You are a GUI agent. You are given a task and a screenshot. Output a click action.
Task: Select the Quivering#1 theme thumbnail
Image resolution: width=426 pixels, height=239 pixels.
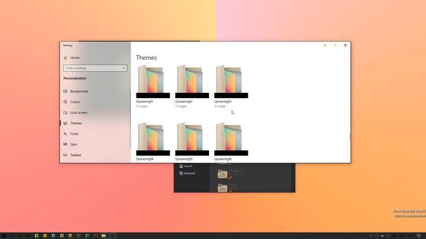[x=153, y=81]
